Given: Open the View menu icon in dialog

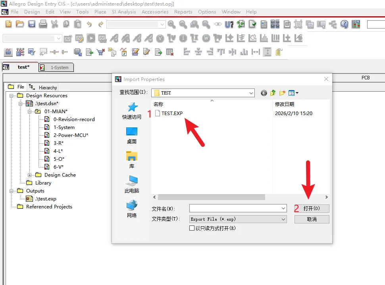Looking at the screenshot, I should (293, 93).
